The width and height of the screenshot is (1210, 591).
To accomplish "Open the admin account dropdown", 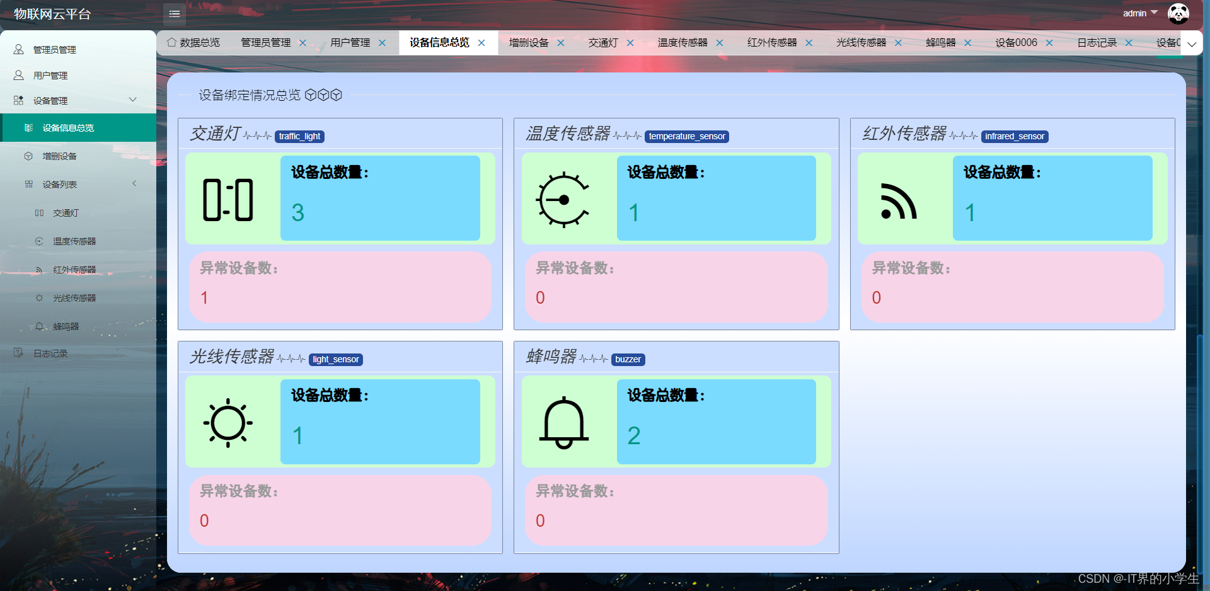I will pyautogui.click(x=1139, y=13).
